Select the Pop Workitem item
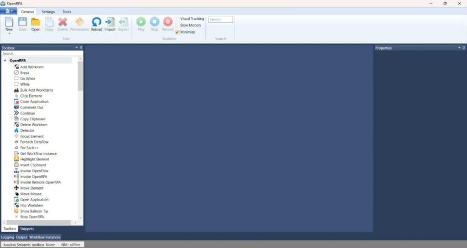 (x=29, y=206)
